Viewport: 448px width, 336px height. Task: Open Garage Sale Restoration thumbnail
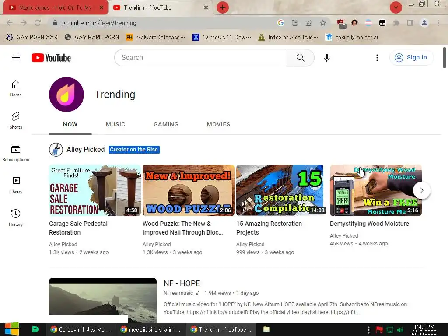(95, 190)
